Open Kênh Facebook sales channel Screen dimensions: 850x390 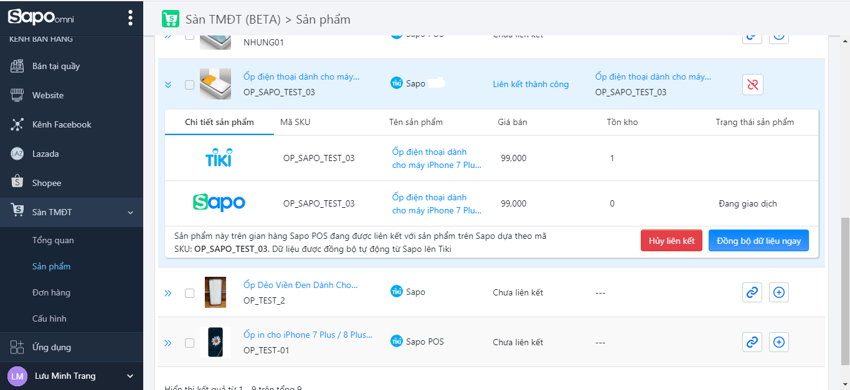click(x=62, y=124)
